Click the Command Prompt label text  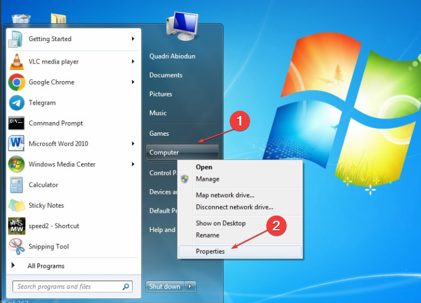[x=56, y=123]
